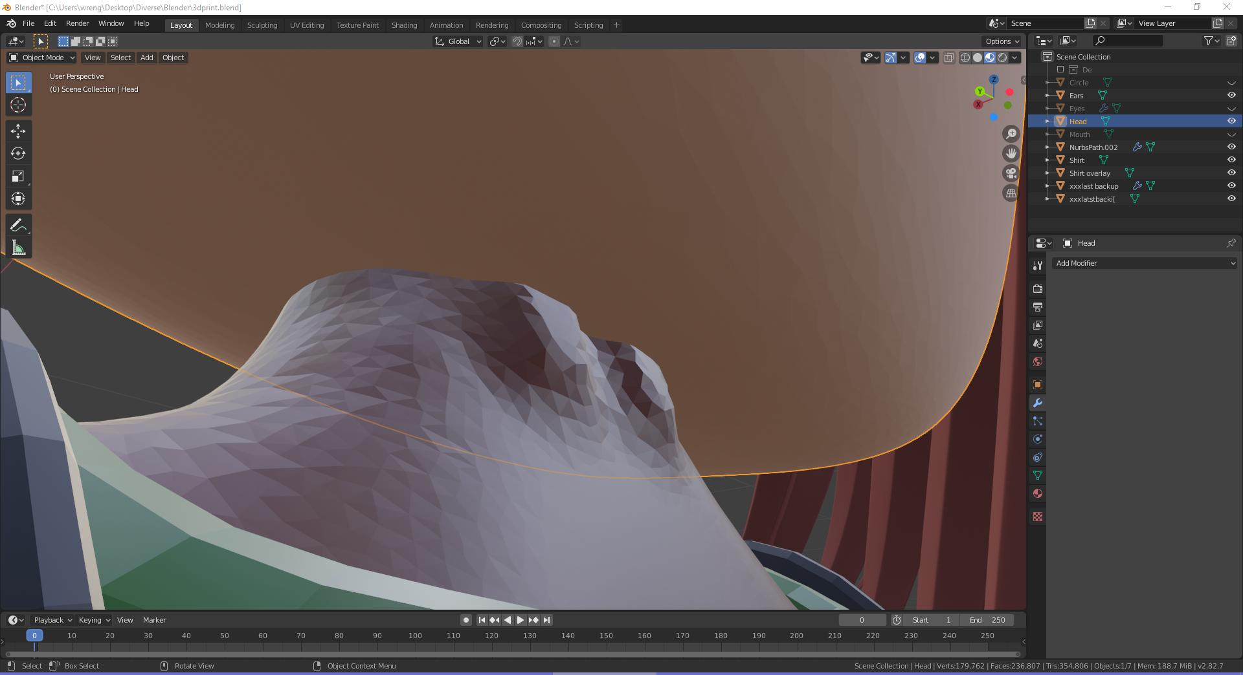Image resolution: width=1243 pixels, height=675 pixels.
Task: Open the View Layer properties tab
Action: pos(1038,325)
